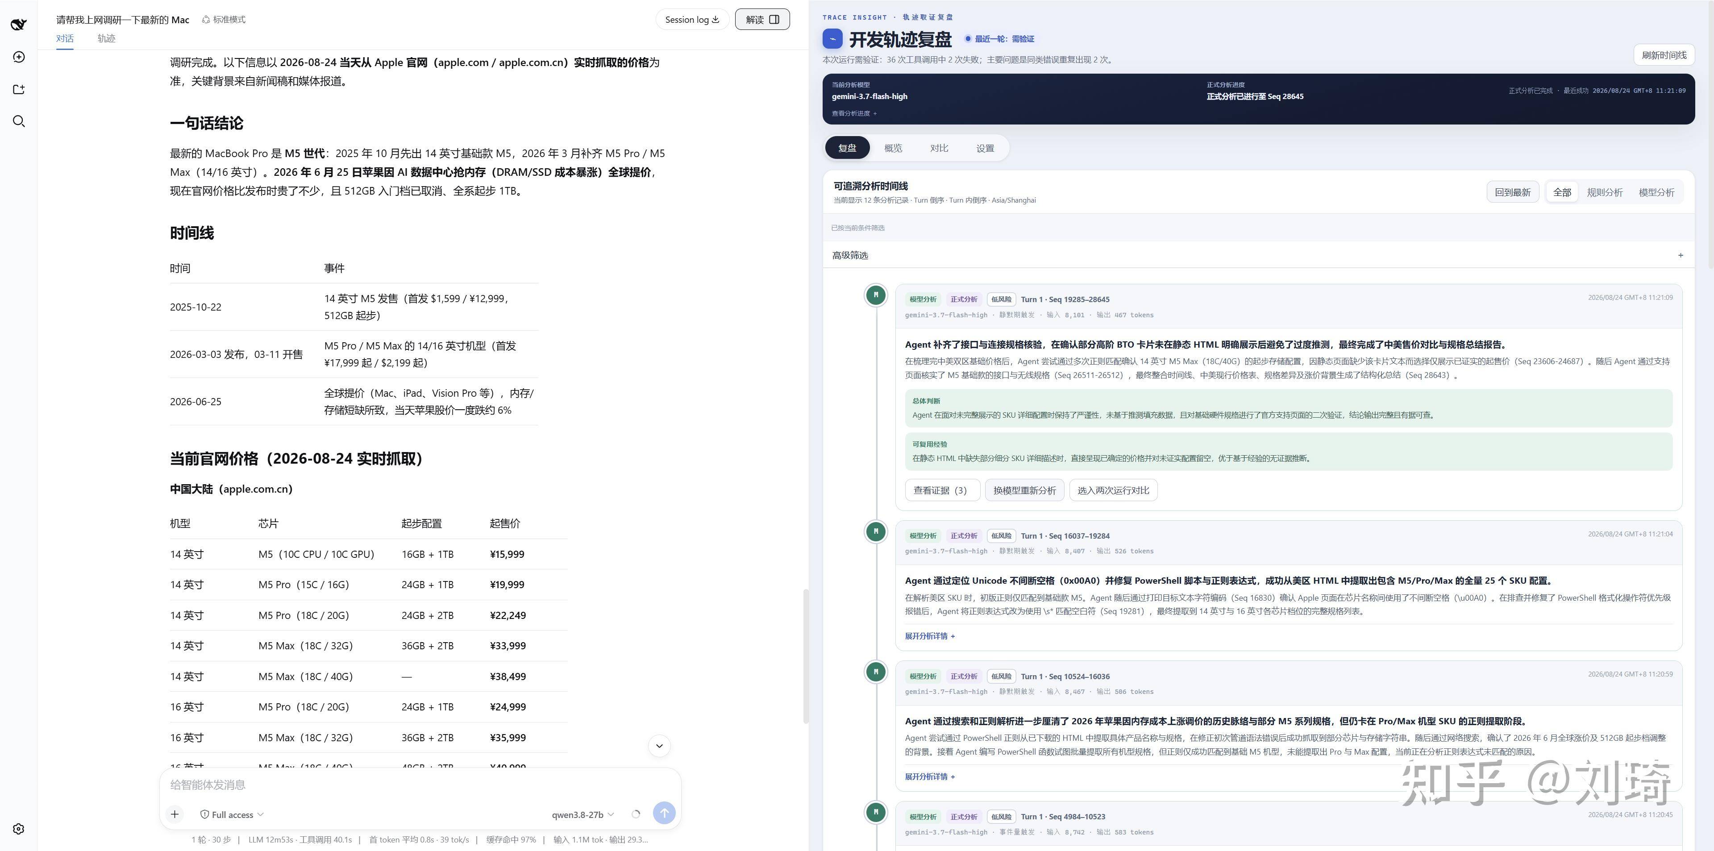This screenshot has height=851, width=1714.
Task: Click the 正式分析 tag on Seq 16037–19284
Action: click(x=964, y=536)
